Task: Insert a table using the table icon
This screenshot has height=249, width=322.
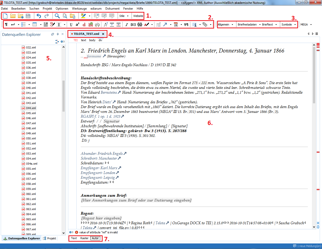Action: [x=35, y=24]
